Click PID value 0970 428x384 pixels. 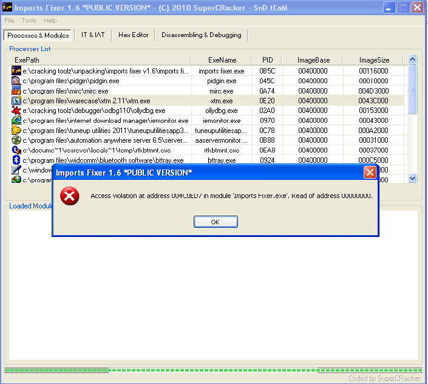267,120
